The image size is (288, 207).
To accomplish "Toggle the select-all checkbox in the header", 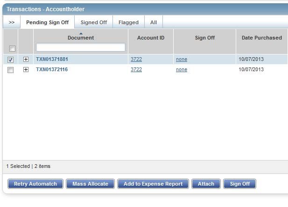I will (x=12, y=48).
